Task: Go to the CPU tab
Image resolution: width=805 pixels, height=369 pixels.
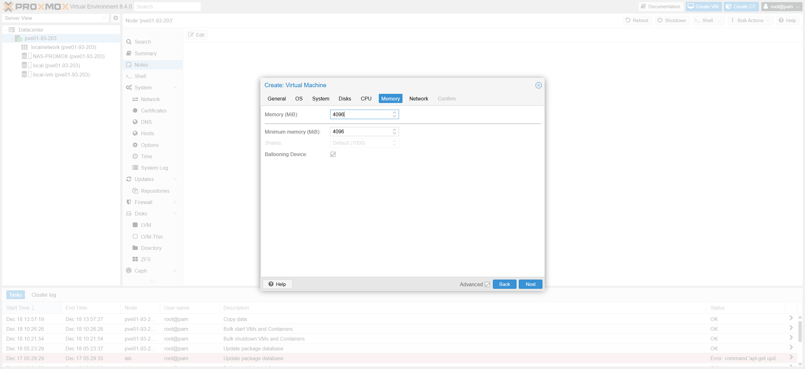Action: [x=366, y=99]
